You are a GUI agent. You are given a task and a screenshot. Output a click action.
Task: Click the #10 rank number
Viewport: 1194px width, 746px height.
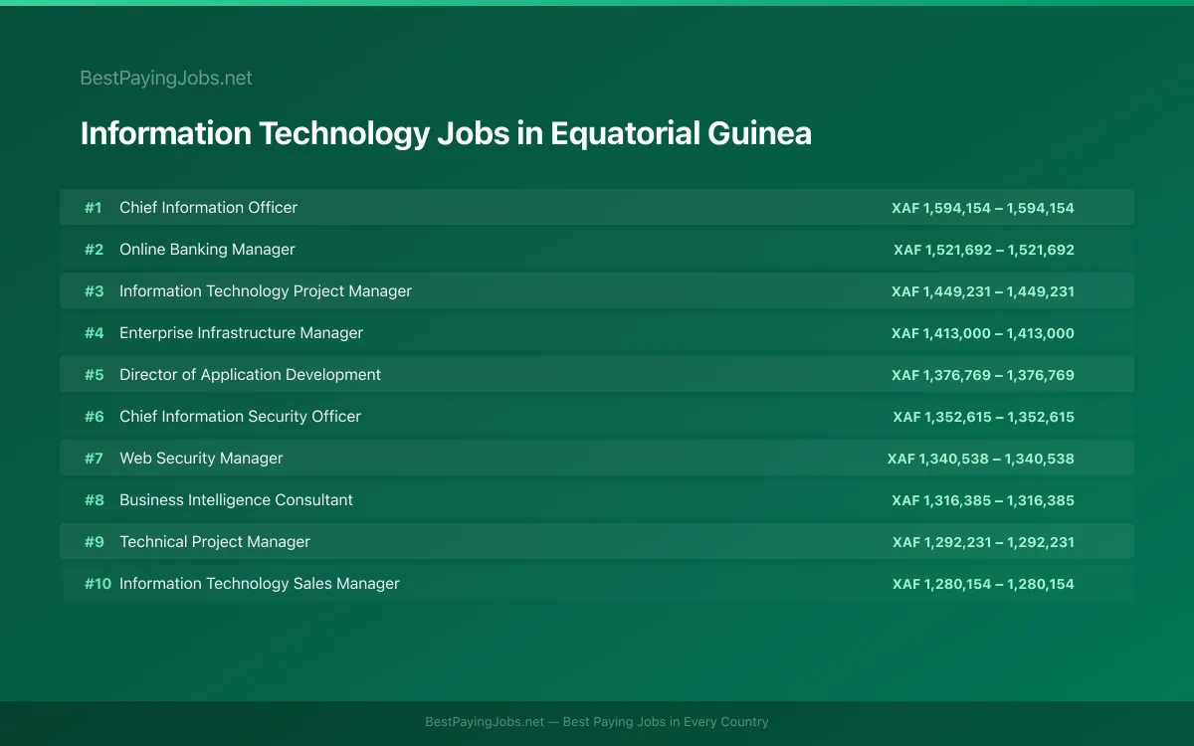[x=98, y=583]
